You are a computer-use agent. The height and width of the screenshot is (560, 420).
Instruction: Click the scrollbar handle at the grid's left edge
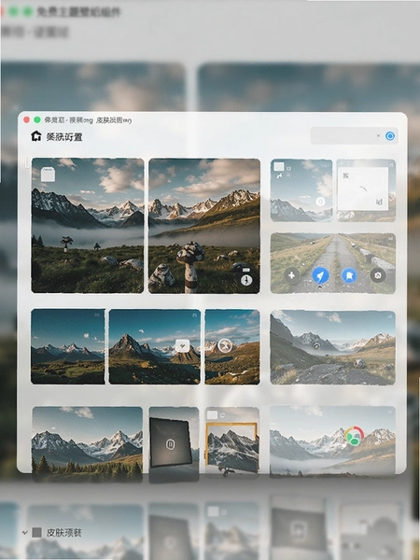[x=26, y=162]
